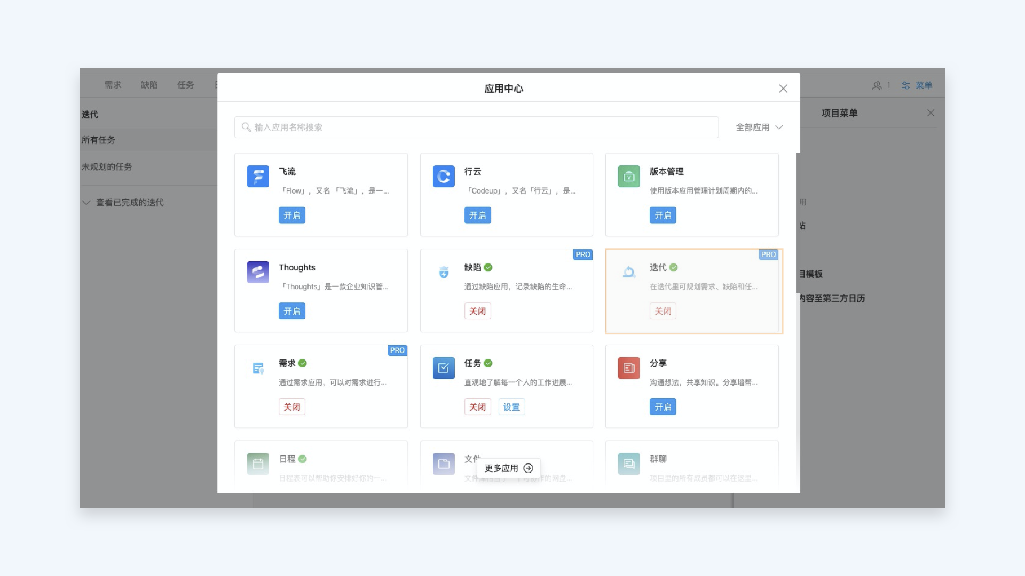
Task: Expand 查看已完成的迭代 in sidebar
Action: point(123,203)
